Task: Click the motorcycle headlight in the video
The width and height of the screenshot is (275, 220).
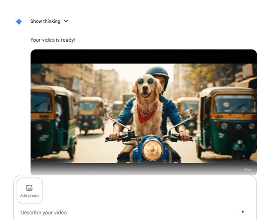Action: 152,150
